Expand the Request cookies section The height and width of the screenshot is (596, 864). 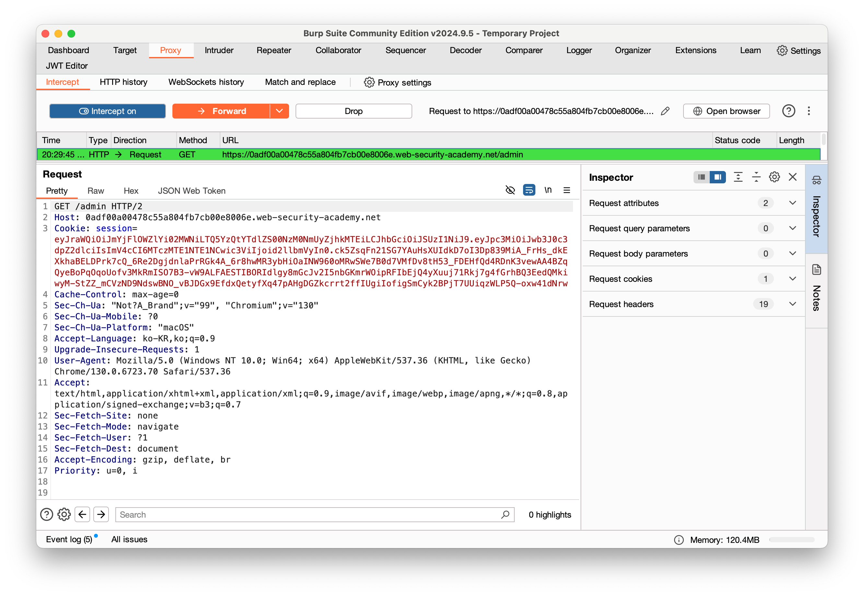792,279
